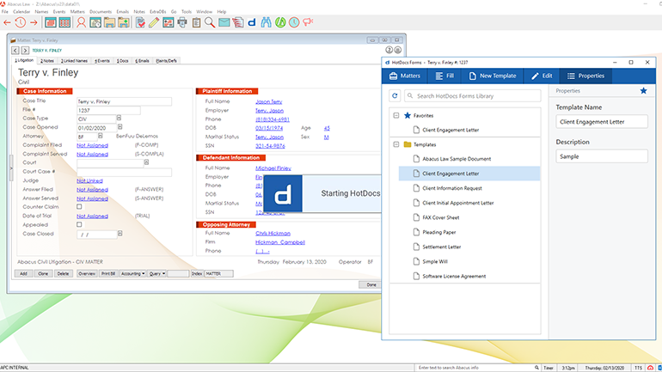The width and height of the screenshot is (662, 372).
Task: Click the Search HotDocs Forms Library field
Action: [473, 95]
